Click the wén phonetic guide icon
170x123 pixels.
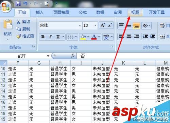click(x=106, y=37)
